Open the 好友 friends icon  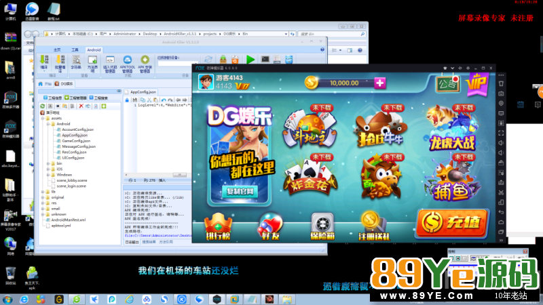[270, 227]
